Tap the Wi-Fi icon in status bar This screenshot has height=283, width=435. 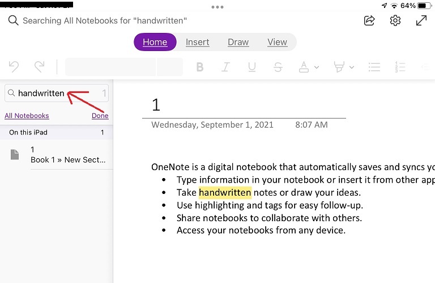pyautogui.click(x=394, y=6)
